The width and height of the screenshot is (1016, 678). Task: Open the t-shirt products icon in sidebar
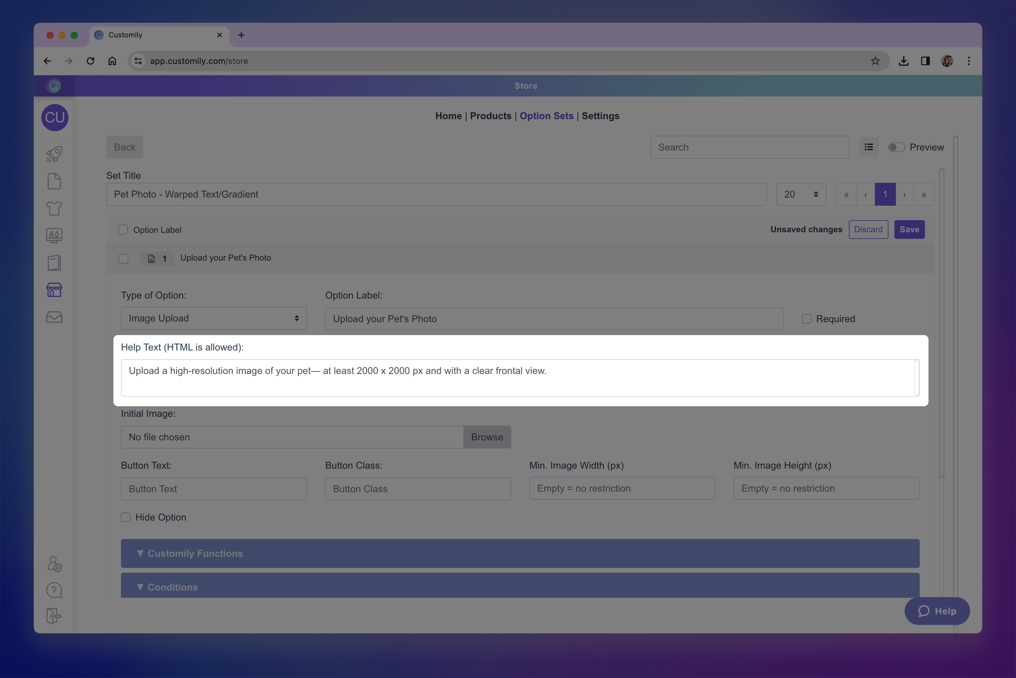(54, 208)
